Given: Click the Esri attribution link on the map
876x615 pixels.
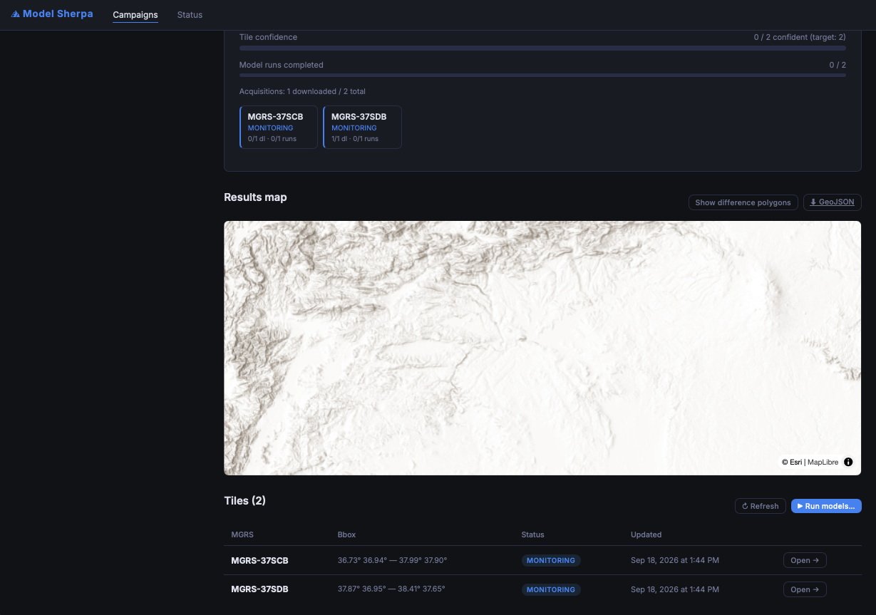Looking at the screenshot, I should [792, 462].
